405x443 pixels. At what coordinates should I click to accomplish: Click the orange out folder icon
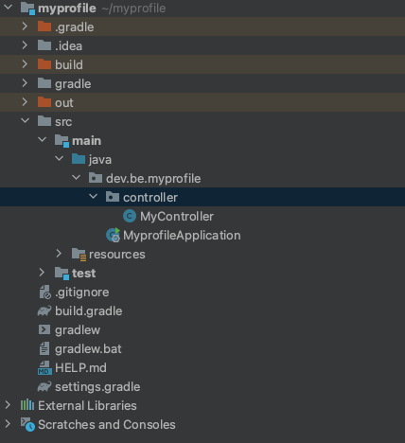tap(44, 102)
